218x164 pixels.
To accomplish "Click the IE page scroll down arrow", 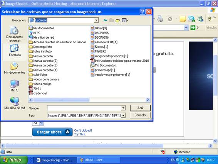I will coord(215,141).
